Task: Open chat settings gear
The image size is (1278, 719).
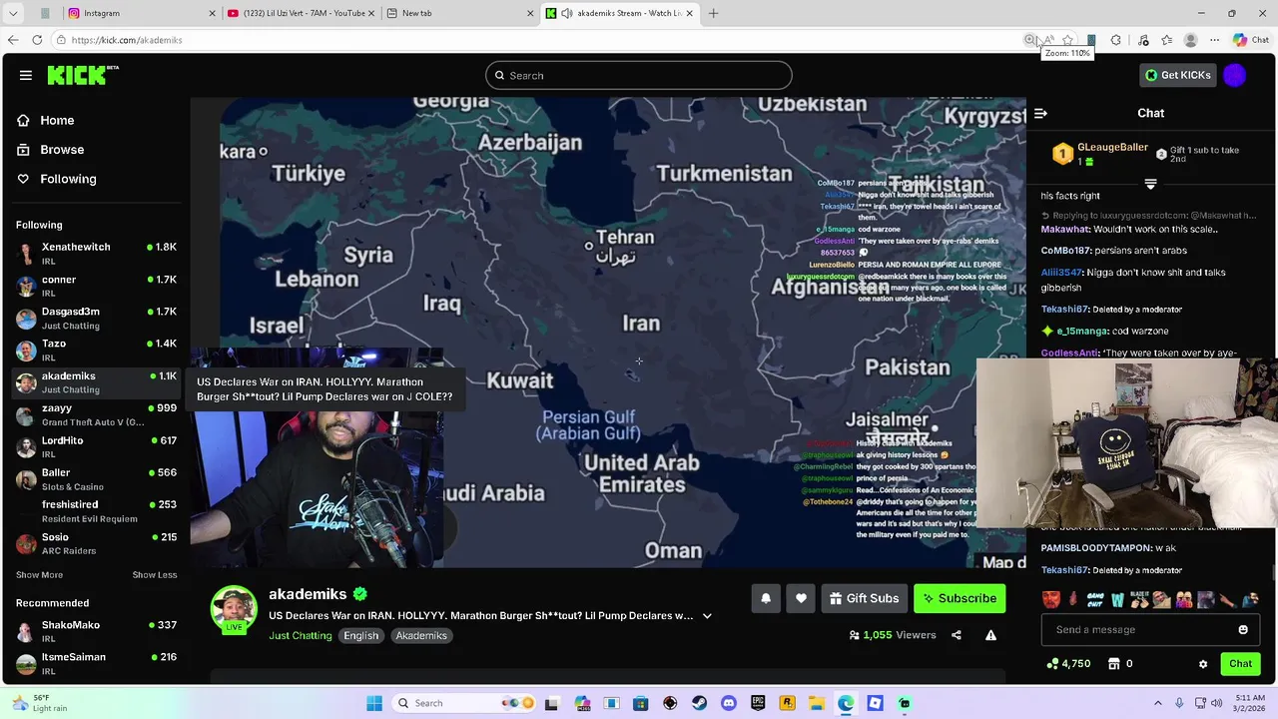Action: pyautogui.click(x=1203, y=663)
